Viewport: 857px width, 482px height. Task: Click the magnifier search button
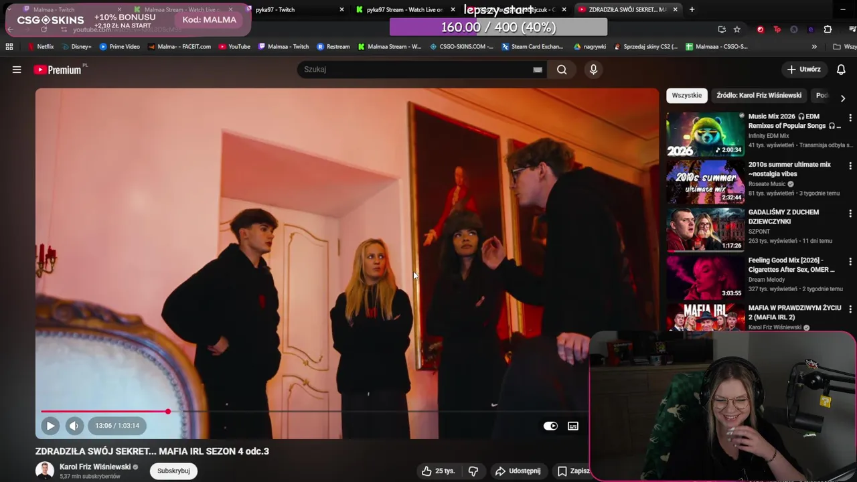pyautogui.click(x=562, y=70)
